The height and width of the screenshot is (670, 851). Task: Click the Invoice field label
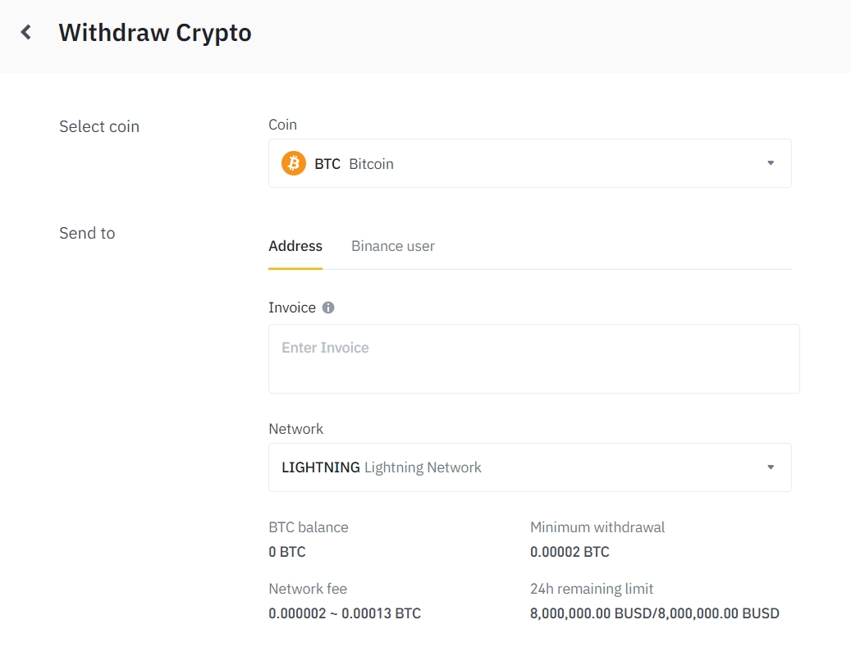pyautogui.click(x=292, y=308)
